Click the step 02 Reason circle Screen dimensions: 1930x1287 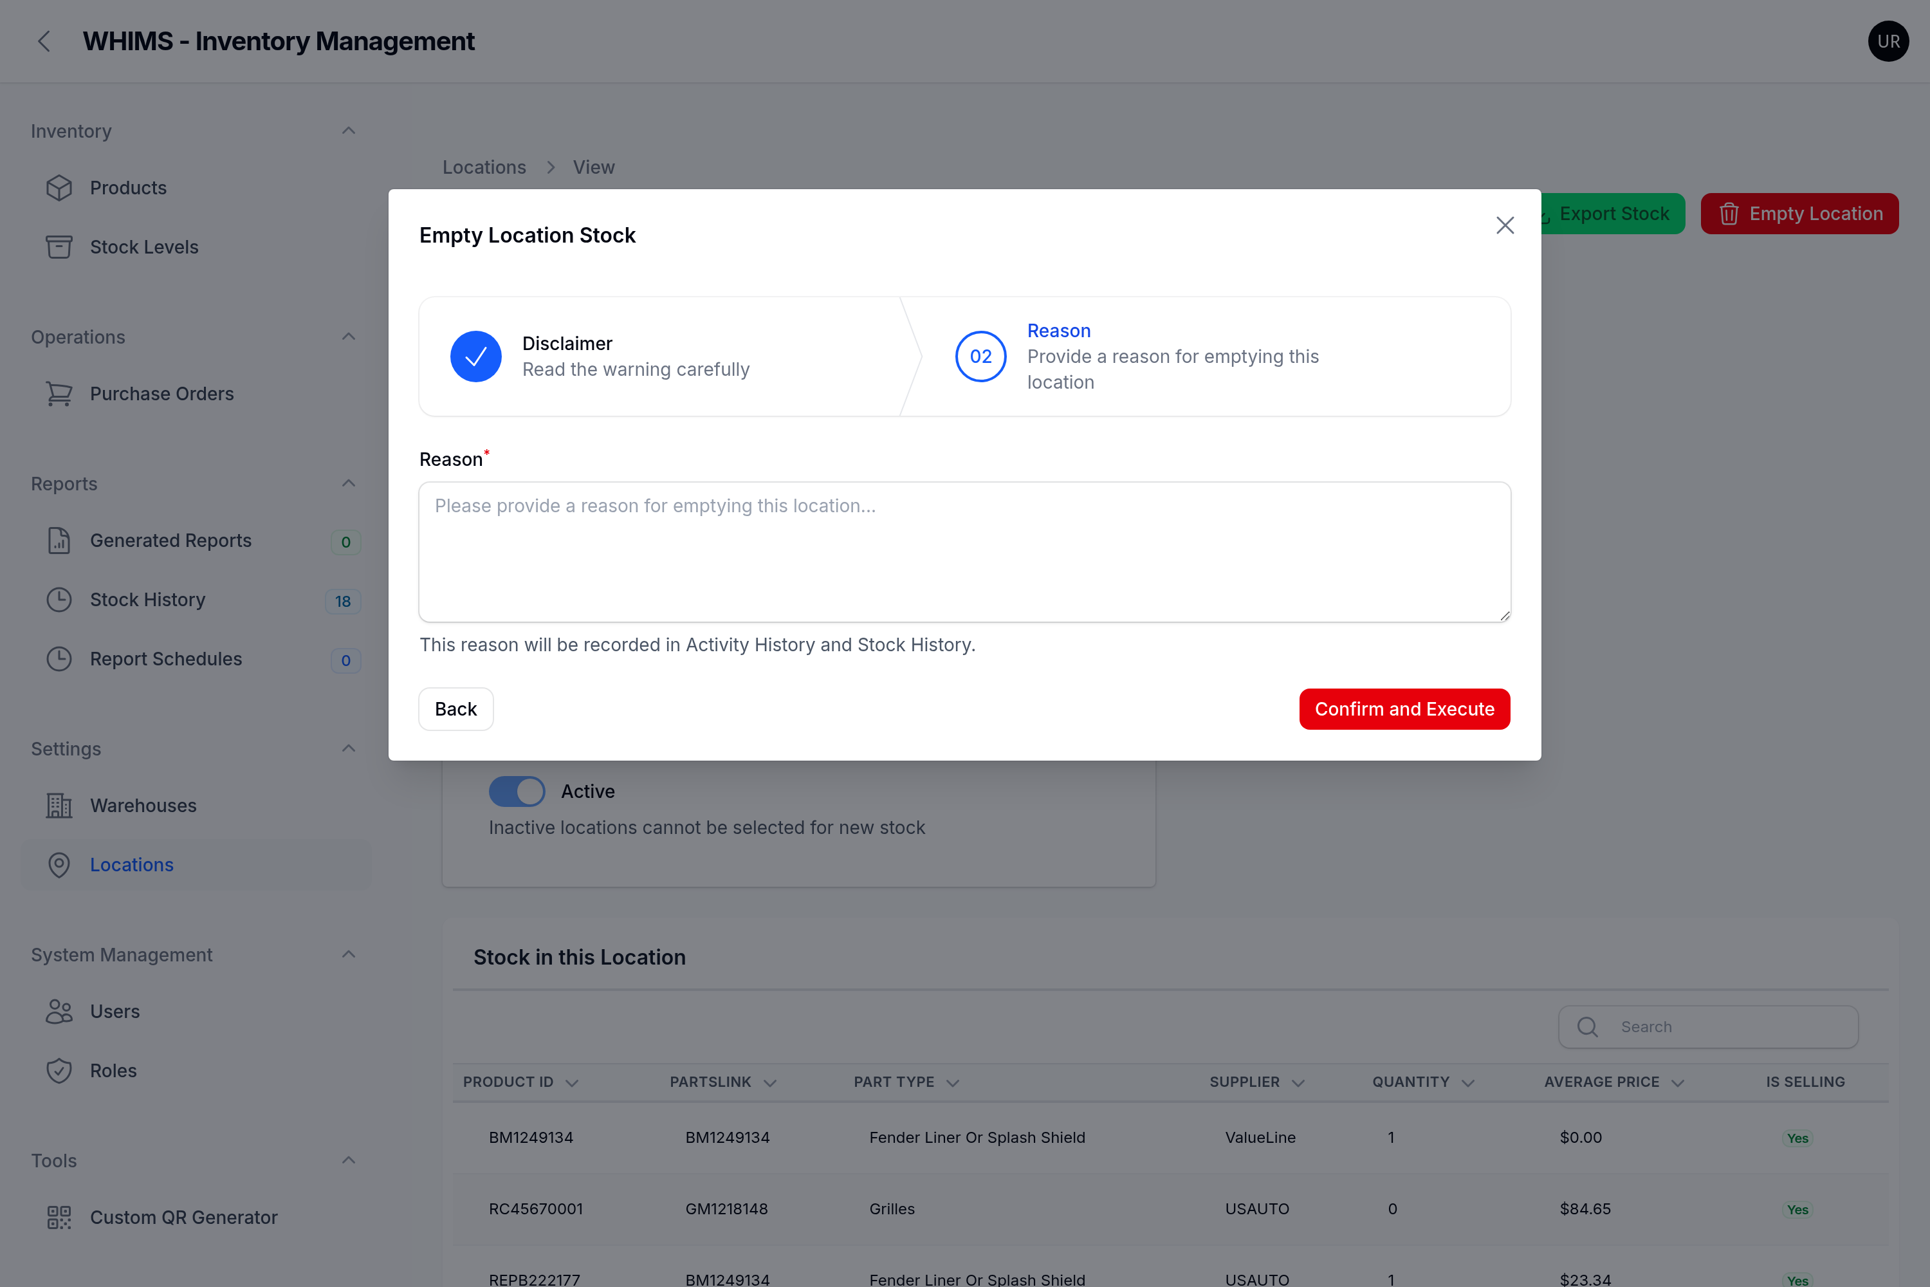(980, 356)
